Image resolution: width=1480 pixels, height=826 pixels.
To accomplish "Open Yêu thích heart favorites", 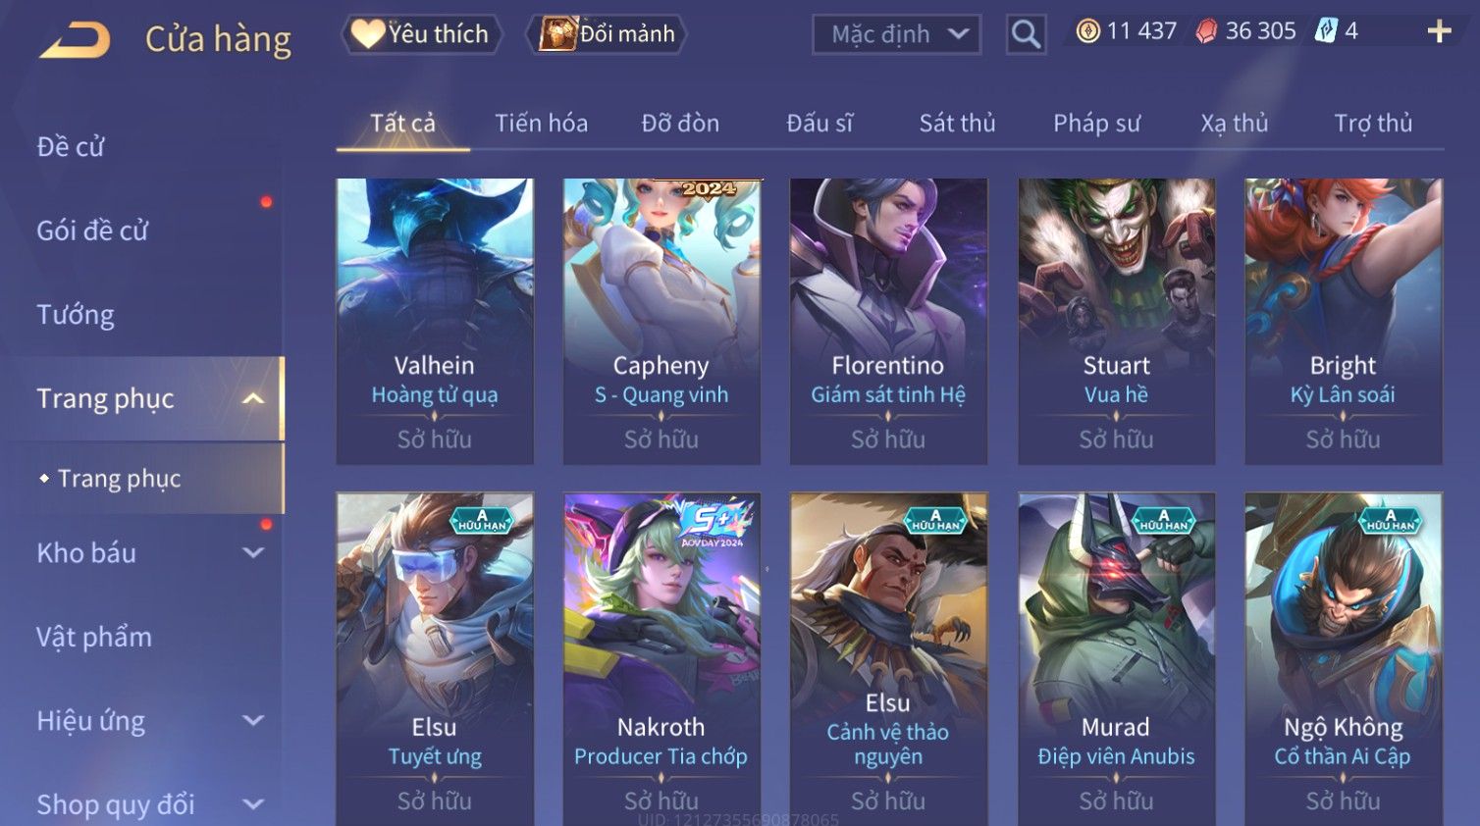I will coord(421,34).
